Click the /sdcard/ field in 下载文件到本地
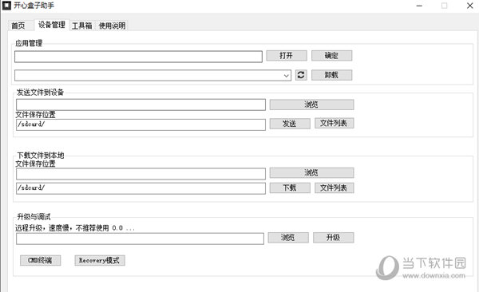Image resolution: width=479 pixels, height=292 pixels. tap(141, 188)
